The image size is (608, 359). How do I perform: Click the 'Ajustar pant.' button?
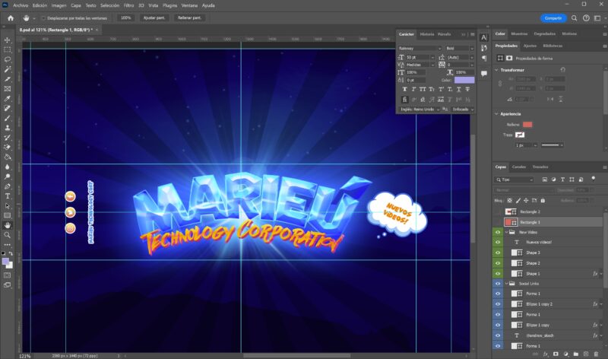[154, 17]
